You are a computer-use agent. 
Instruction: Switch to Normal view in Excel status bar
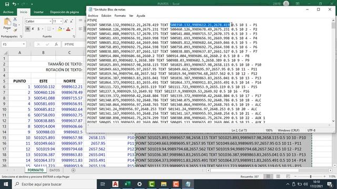[268, 176]
